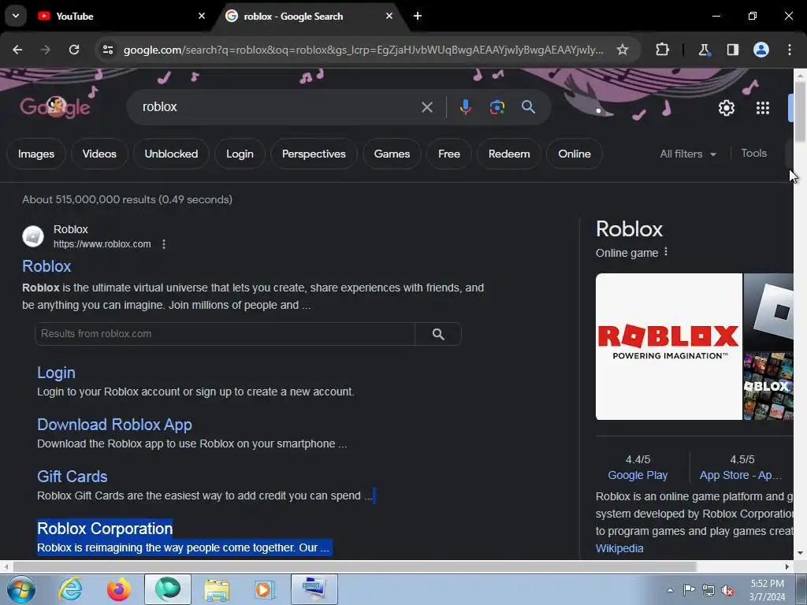Image resolution: width=807 pixels, height=605 pixels.
Task: Show hidden tray icons arrow
Action: pos(670,591)
